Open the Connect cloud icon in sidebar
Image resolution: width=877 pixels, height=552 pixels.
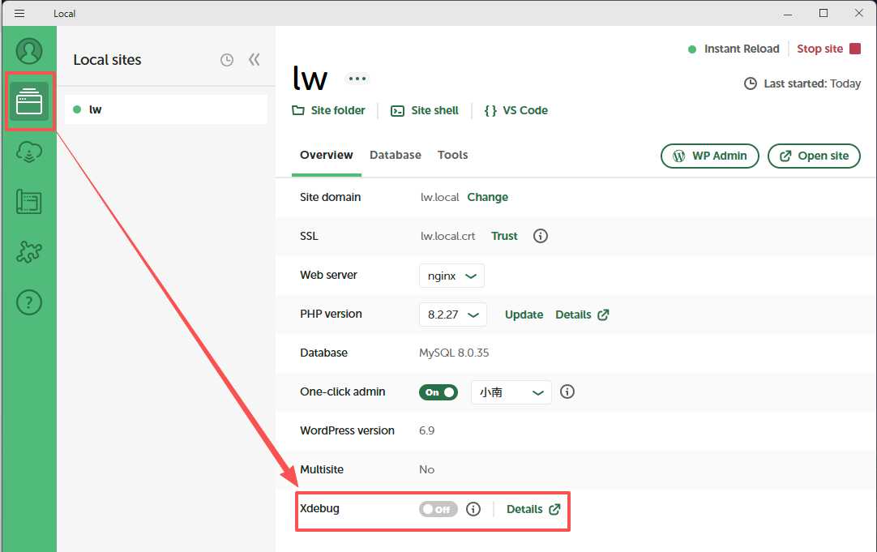(x=29, y=152)
